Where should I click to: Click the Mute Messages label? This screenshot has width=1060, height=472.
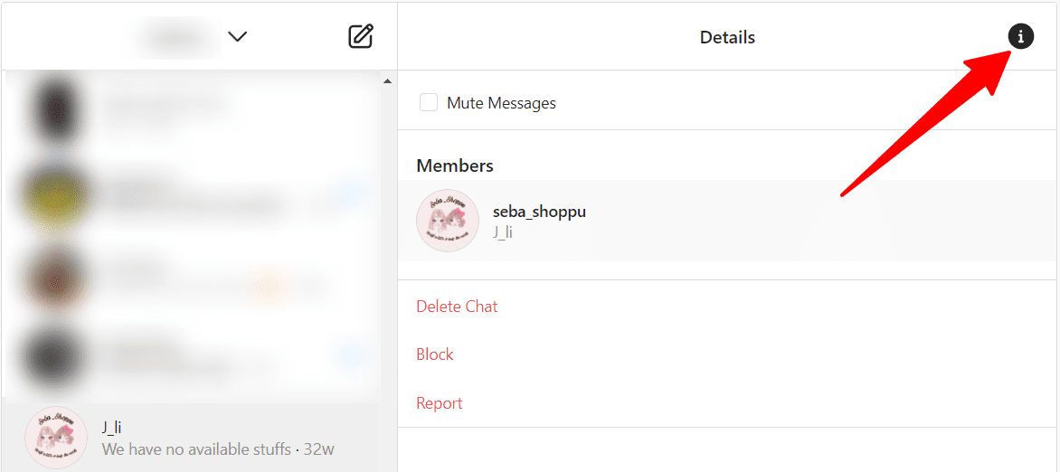[501, 103]
